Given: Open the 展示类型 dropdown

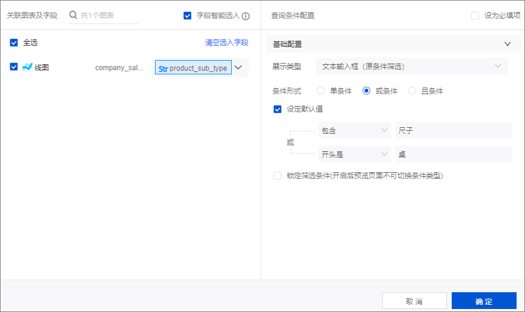Looking at the screenshot, I should (412, 66).
